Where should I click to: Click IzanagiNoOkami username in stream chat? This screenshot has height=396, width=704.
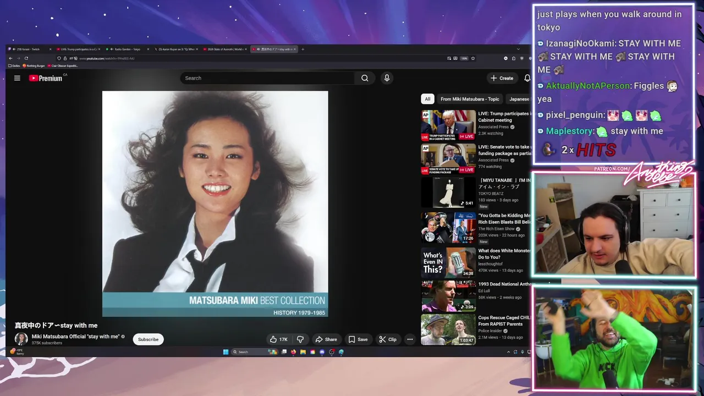(581, 43)
